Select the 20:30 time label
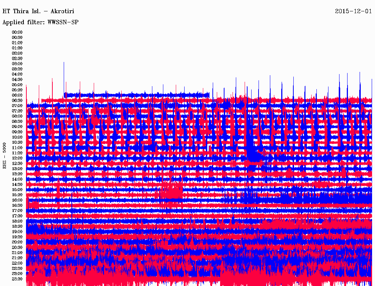 click(x=17, y=247)
